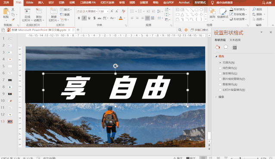Screen dimensions: 275x159
Task: Open the font name dropdown
Action: pos(97,11)
